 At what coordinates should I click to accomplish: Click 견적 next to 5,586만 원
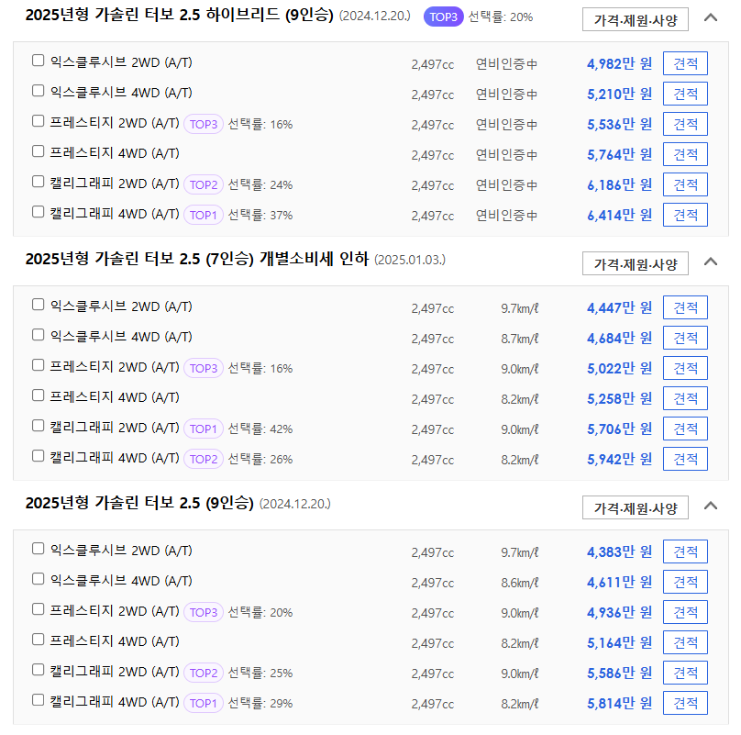coord(685,673)
